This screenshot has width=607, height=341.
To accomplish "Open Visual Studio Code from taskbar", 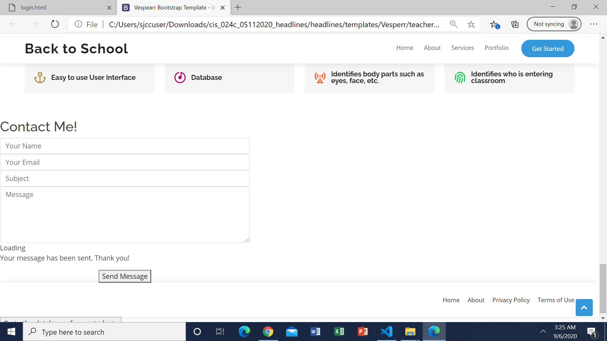I will [x=386, y=332].
